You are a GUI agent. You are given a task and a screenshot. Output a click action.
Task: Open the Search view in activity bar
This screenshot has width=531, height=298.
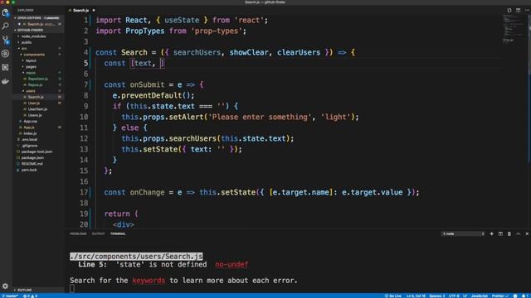pos(6,26)
